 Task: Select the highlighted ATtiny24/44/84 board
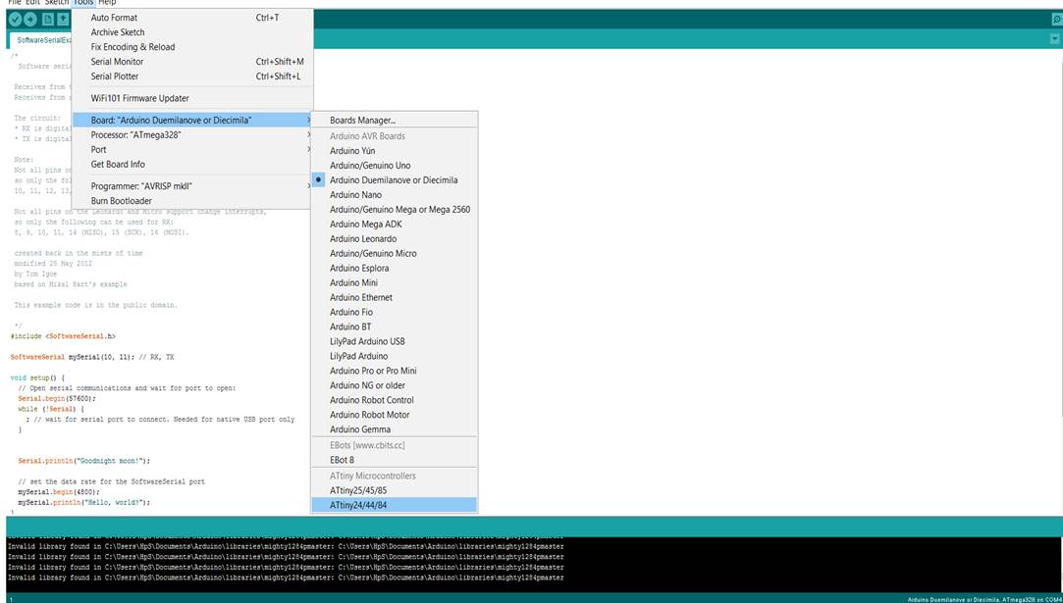coord(394,505)
